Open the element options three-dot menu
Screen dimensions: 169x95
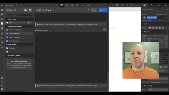click(167, 10)
